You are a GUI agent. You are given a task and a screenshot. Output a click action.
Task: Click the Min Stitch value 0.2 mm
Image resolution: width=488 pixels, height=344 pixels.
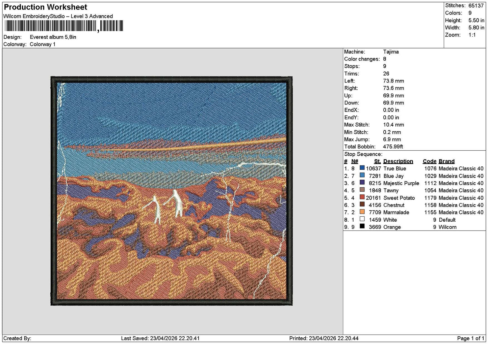click(392, 132)
